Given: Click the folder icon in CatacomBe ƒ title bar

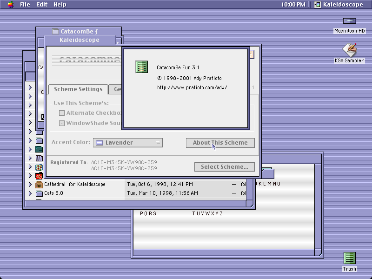Looking at the screenshot, I should pyautogui.click(x=55, y=31).
